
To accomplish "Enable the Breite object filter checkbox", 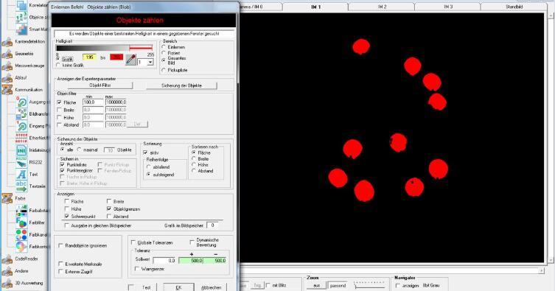I will pos(60,110).
